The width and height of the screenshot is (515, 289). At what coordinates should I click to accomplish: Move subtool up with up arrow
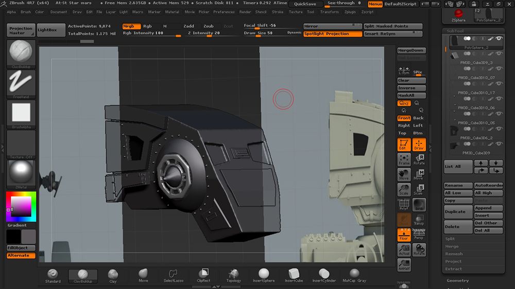click(481, 163)
